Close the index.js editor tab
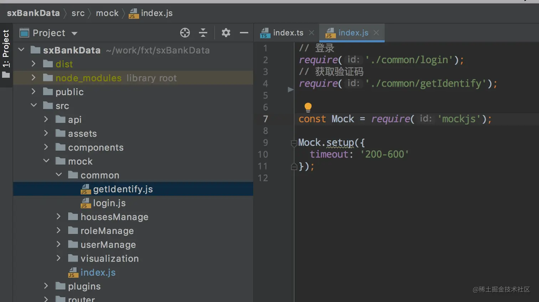 click(x=376, y=33)
